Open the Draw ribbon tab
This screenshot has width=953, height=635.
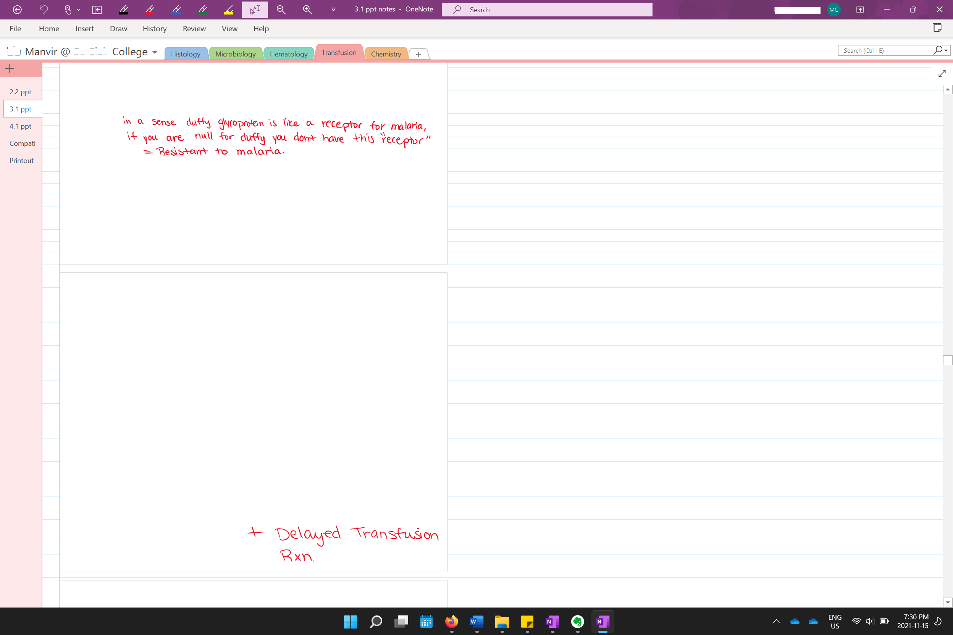pos(118,28)
